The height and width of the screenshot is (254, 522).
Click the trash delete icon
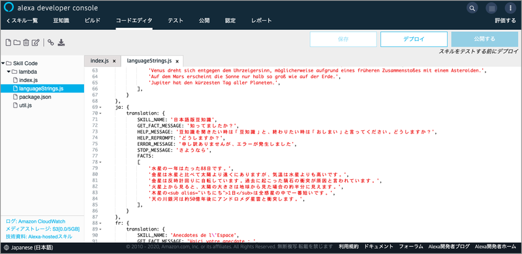(x=26, y=42)
